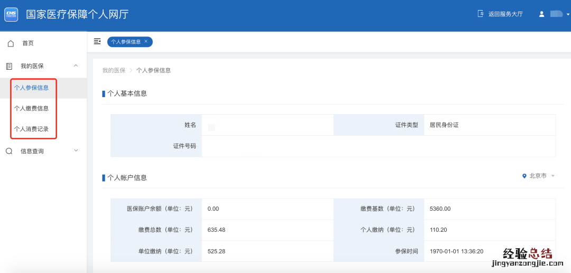Select 个人缴费信息 in the sidebar
Image resolution: width=571 pixels, height=273 pixels.
(x=32, y=108)
